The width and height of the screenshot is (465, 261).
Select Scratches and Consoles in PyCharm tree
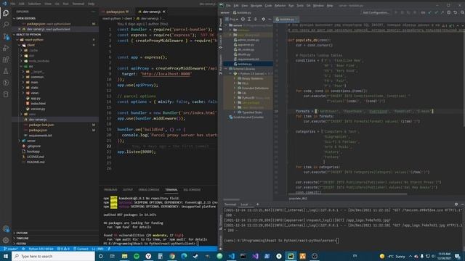[x=248, y=117]
